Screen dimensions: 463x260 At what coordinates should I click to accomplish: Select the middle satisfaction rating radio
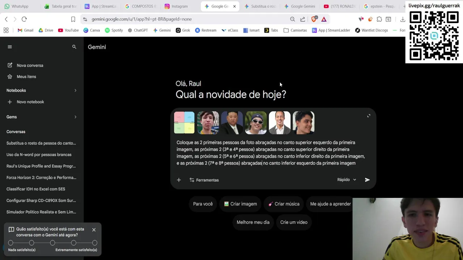pos(52,243)
